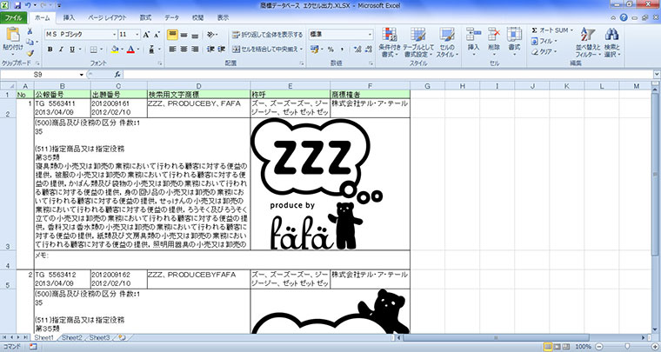Expand merge and center (セルを結合して中央揃え) dropdown arrow
Screen dimensions: 661x352
tap(302, 50)
